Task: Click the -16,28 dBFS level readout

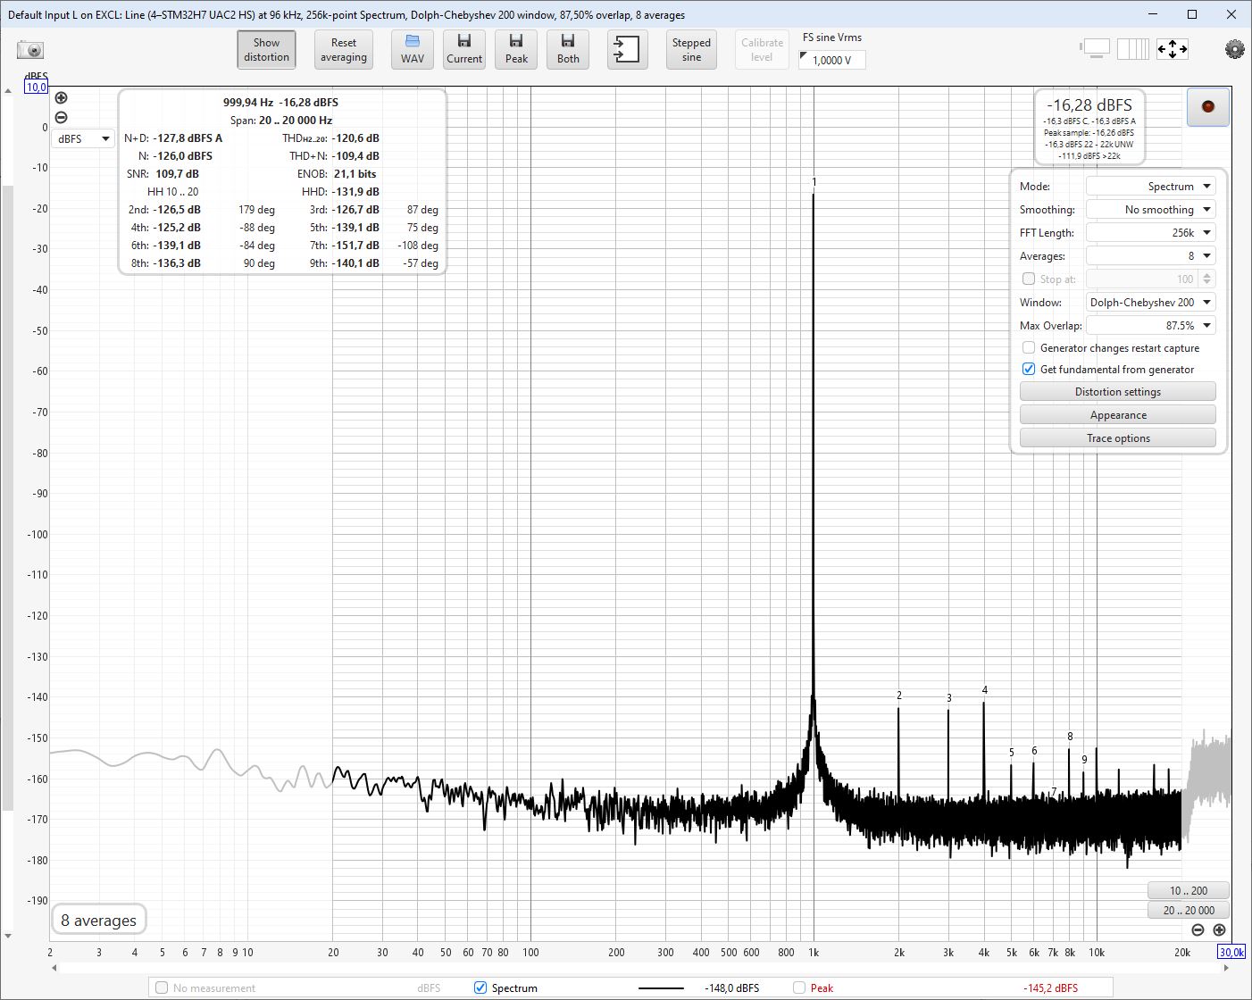Action: point(1089,105)
